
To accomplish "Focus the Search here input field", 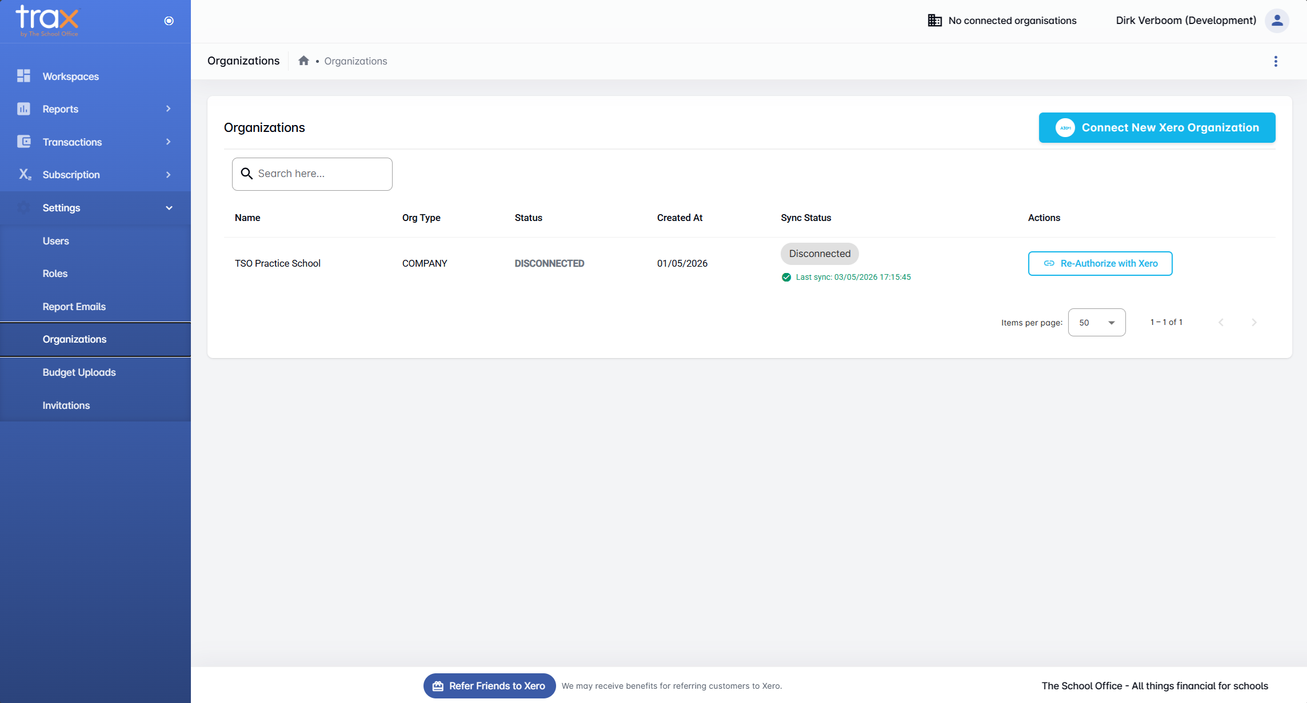I will (x=312, y=174).
